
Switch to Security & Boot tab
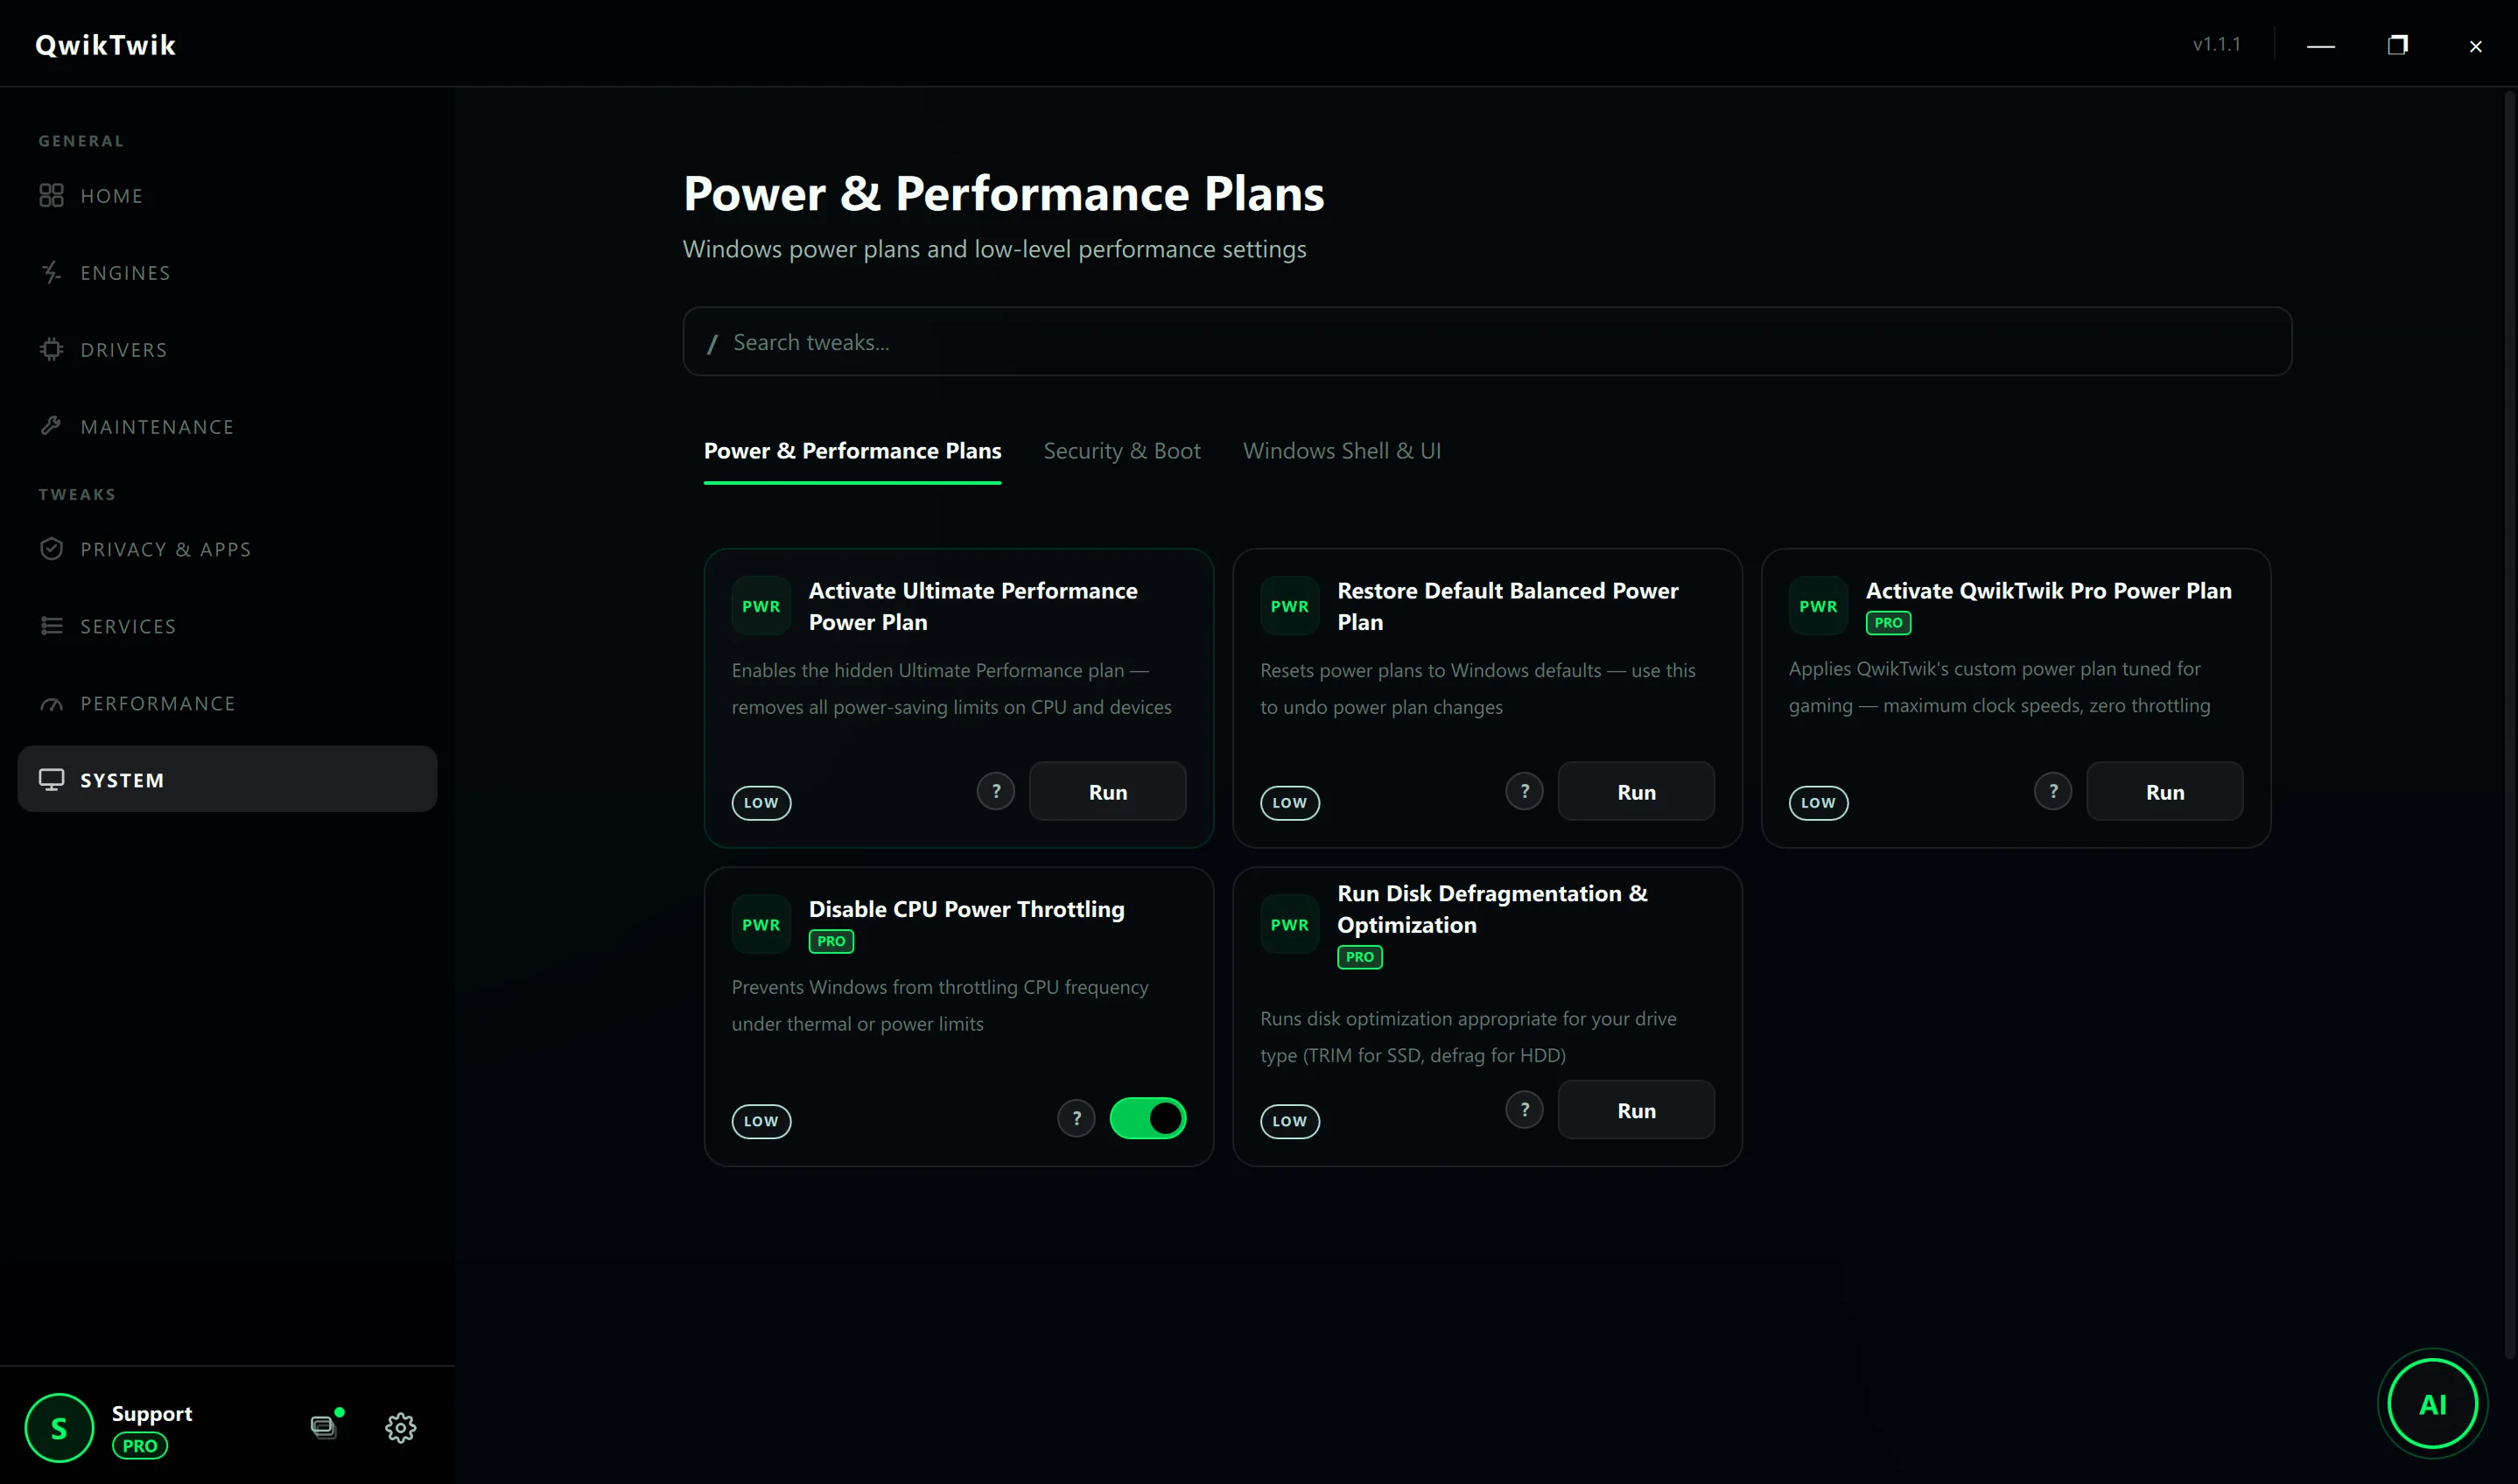1122,451
